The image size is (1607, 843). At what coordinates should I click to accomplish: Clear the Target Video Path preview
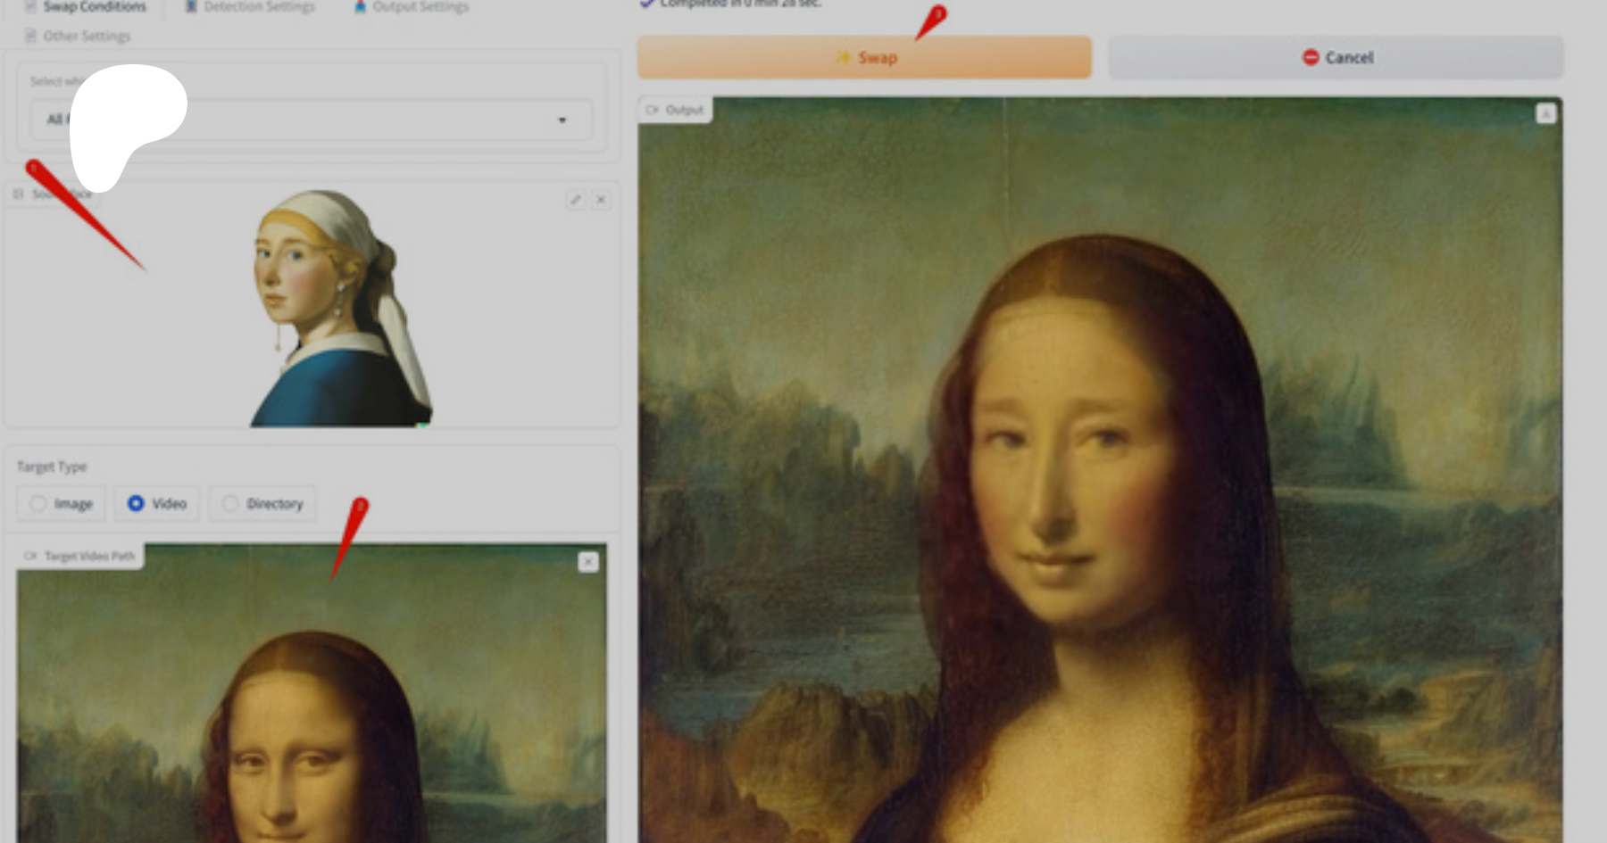tap(588, 562)
